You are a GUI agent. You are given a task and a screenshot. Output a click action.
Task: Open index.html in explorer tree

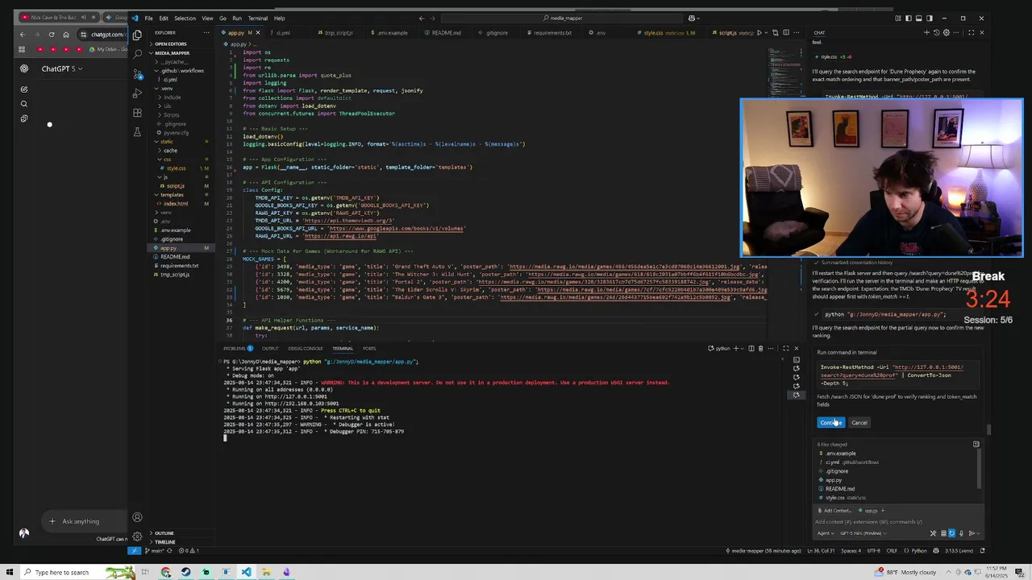click(x=176, y=204)
